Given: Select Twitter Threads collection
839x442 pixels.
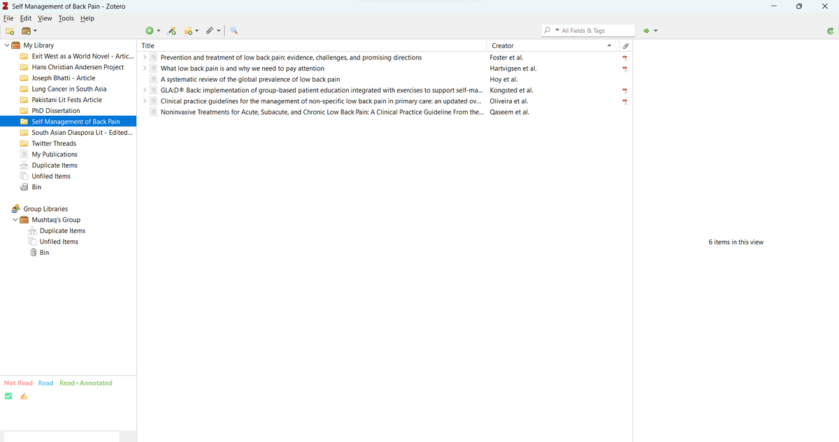Looking at the screenshot, I should click(x=54, y=143).
